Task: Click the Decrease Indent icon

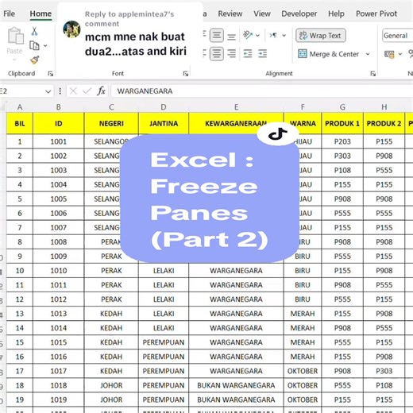Action: click(248, 54)
